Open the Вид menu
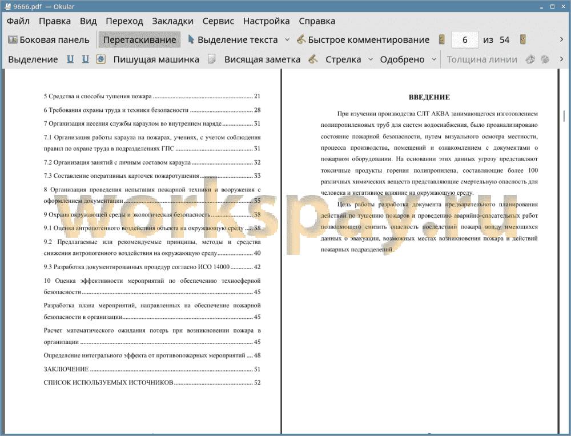This screenshot has height=436, width=571. click(88, 21)
